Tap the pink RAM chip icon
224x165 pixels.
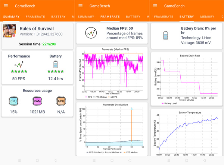click(x=37, y=101)
